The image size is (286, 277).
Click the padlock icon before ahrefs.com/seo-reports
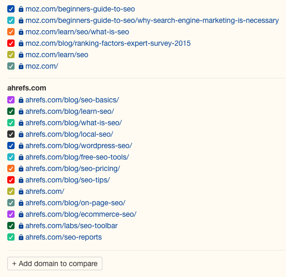21,237
